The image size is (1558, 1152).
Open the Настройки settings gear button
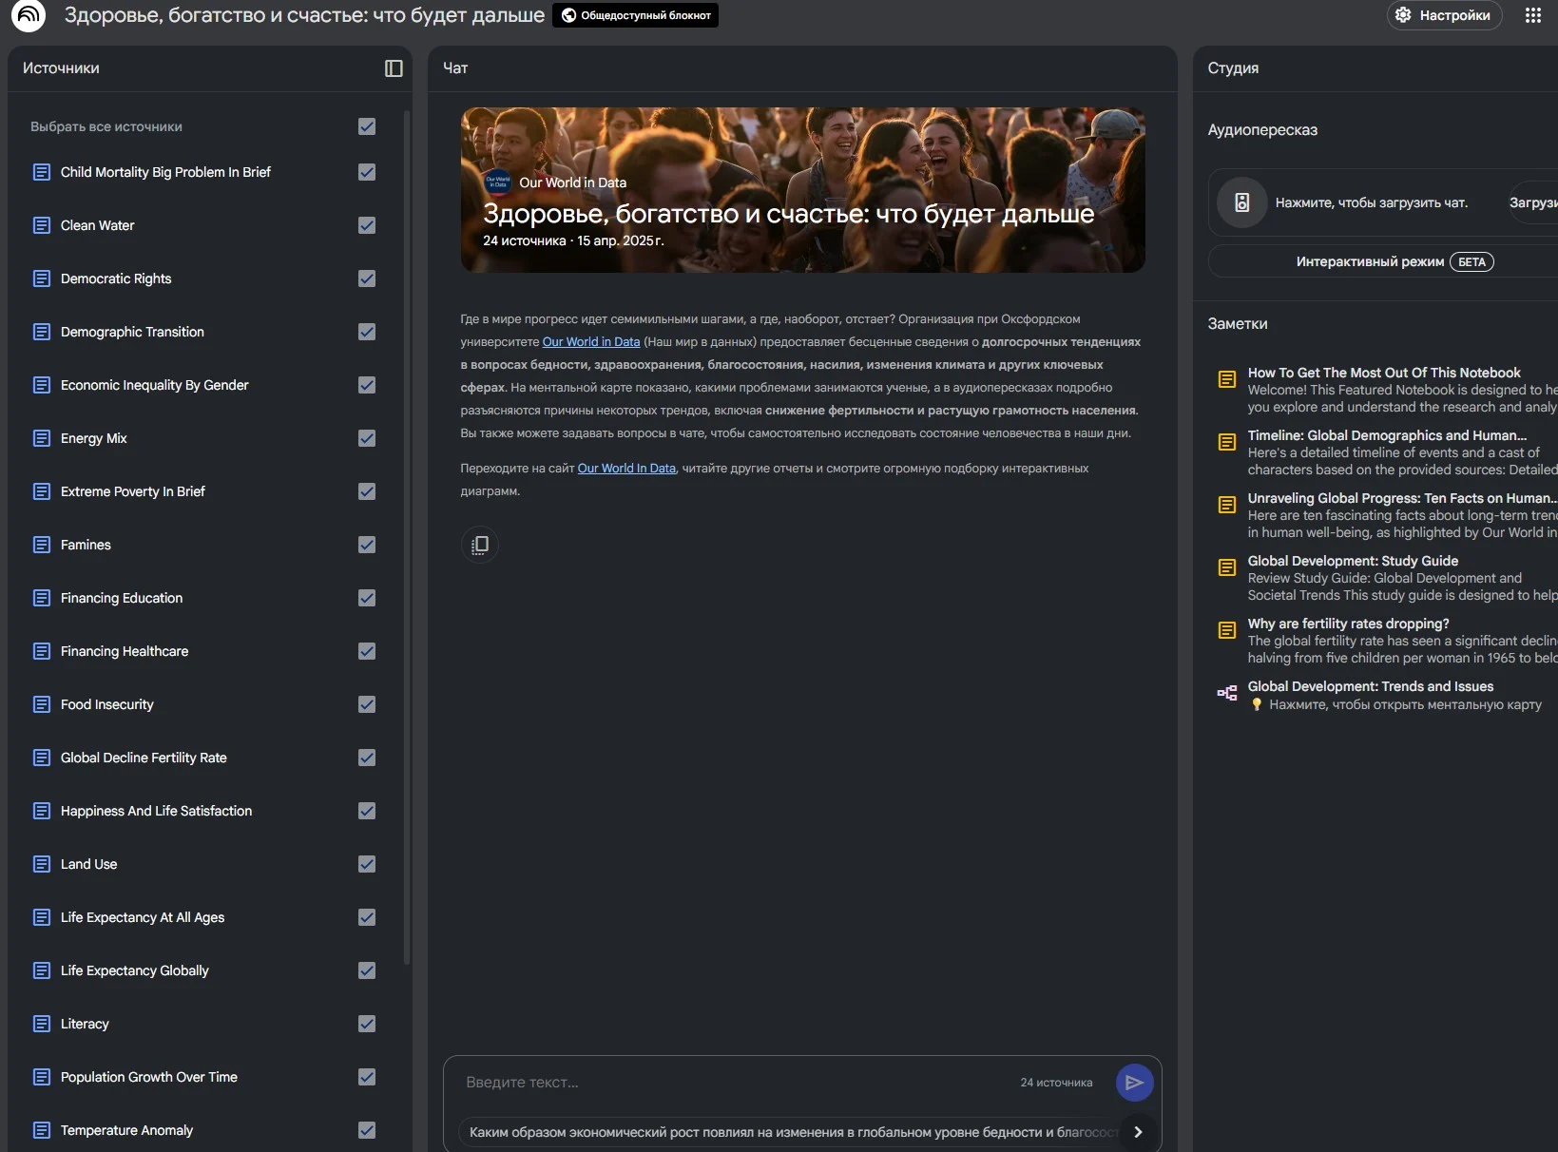[x=1444, y=15]
